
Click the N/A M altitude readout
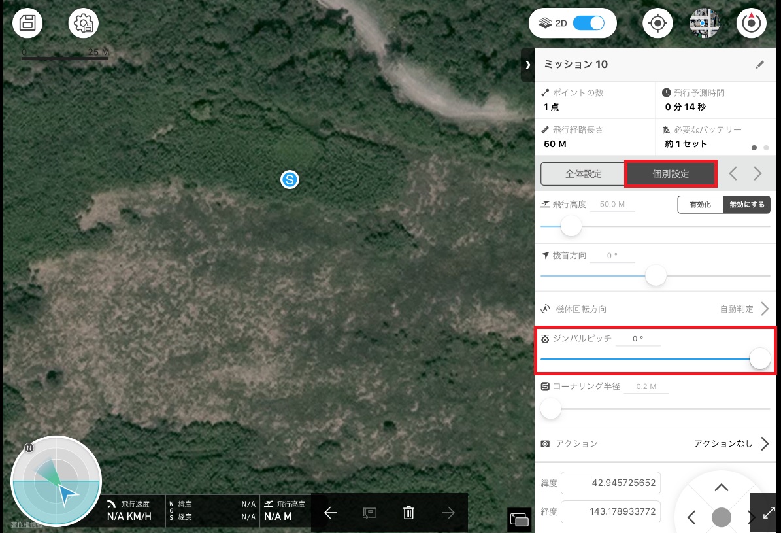pos(277,517)
